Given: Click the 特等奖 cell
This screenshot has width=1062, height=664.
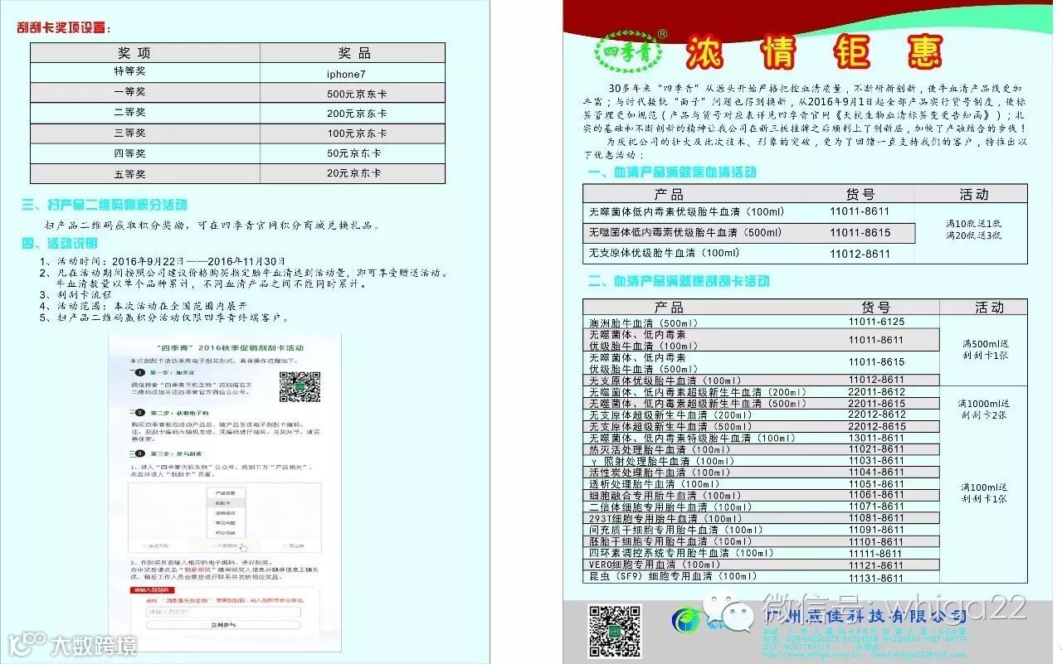Looking at the screenshot, I should point(145,73).
